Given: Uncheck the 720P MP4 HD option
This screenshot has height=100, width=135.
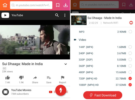Looking at the screenshot, I should [130, 79].
